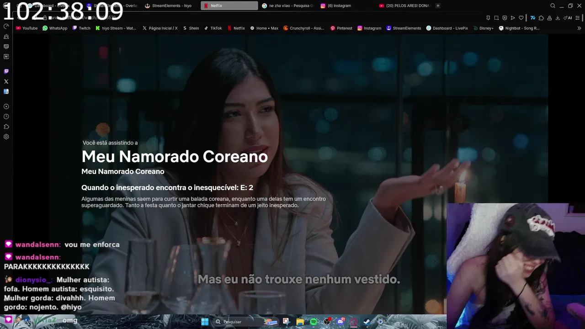
Task: Click the send flow arrow icon
Action: (x=513, y=18)
